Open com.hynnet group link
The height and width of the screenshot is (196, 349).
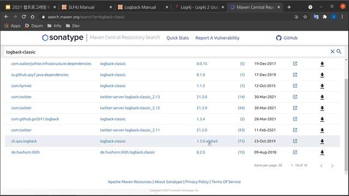pos(21,86)
